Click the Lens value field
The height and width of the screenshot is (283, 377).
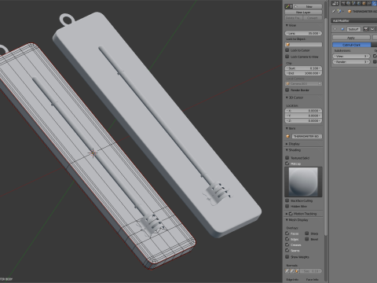(303, 33)
